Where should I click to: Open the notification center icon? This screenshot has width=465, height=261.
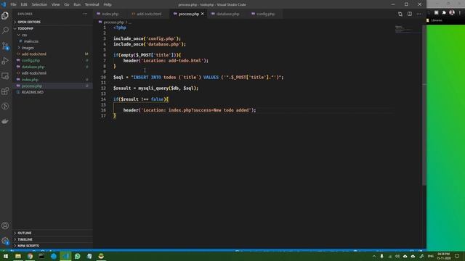tap(457, 256)
